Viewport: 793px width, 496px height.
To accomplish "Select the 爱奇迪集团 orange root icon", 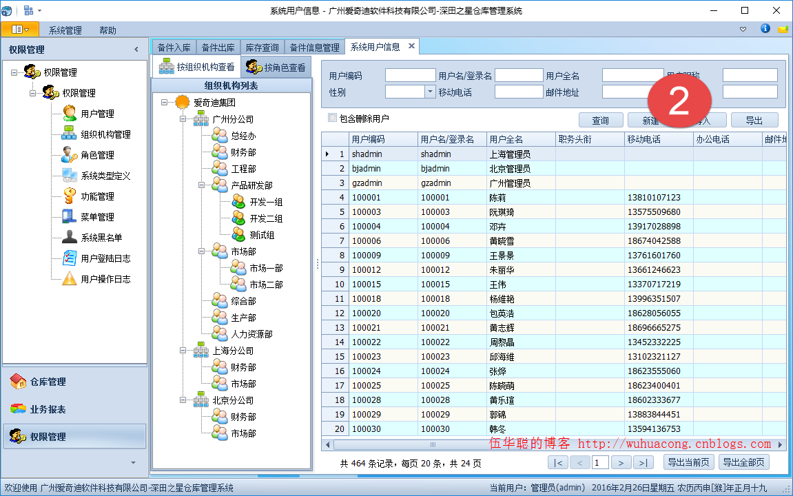I will (x=183, y=102).
